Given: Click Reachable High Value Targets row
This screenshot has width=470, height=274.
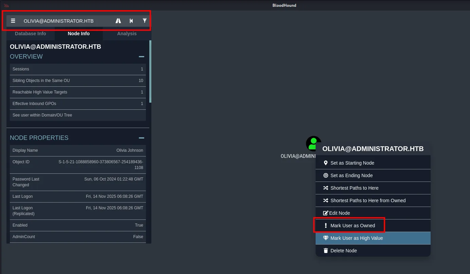Looking at the screenshot, I should click(x=78, y=92).
